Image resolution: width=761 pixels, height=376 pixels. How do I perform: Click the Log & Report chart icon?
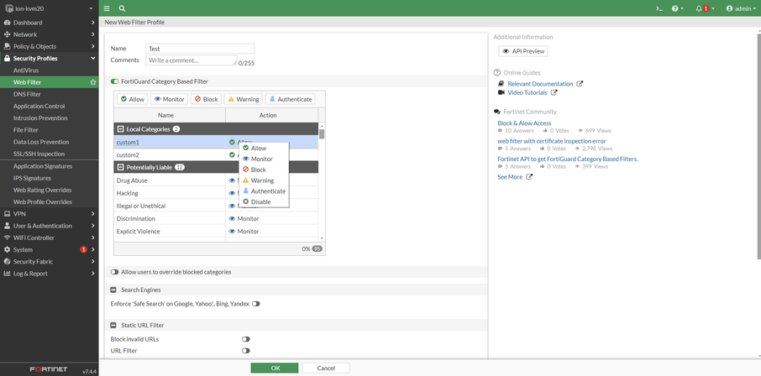point(7,274)
